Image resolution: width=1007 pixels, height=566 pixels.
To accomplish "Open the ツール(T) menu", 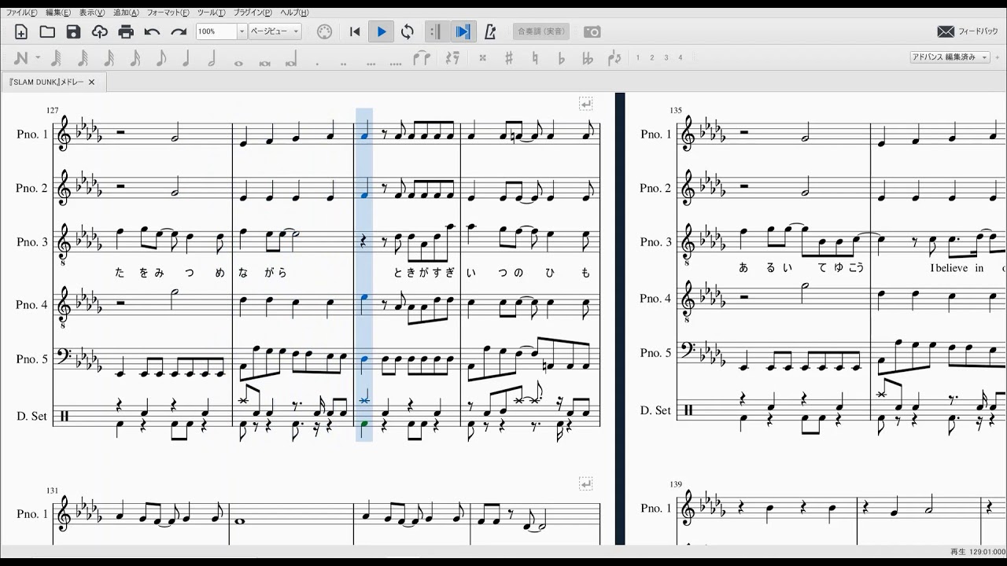I will coord(211,13).
